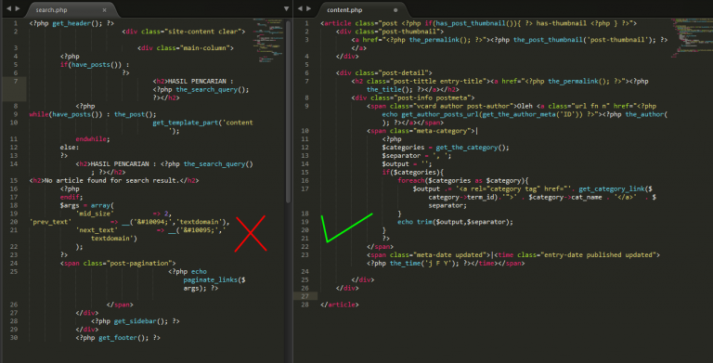Image resolution: width=713 pixels, height=363 pixels.
Task: Click 'get_header' on line 1 of search.php
Action: [71, 23]
